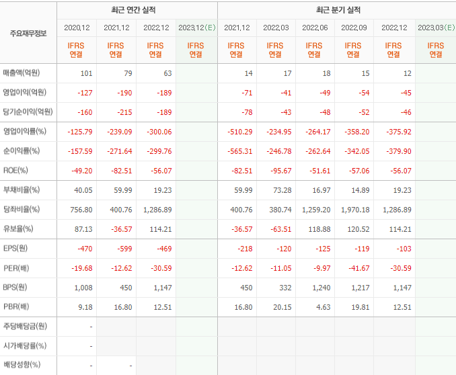The image size is (456, 375).
Task: Click the 영업이익률 value -125.79
Action: coord(80,132)
